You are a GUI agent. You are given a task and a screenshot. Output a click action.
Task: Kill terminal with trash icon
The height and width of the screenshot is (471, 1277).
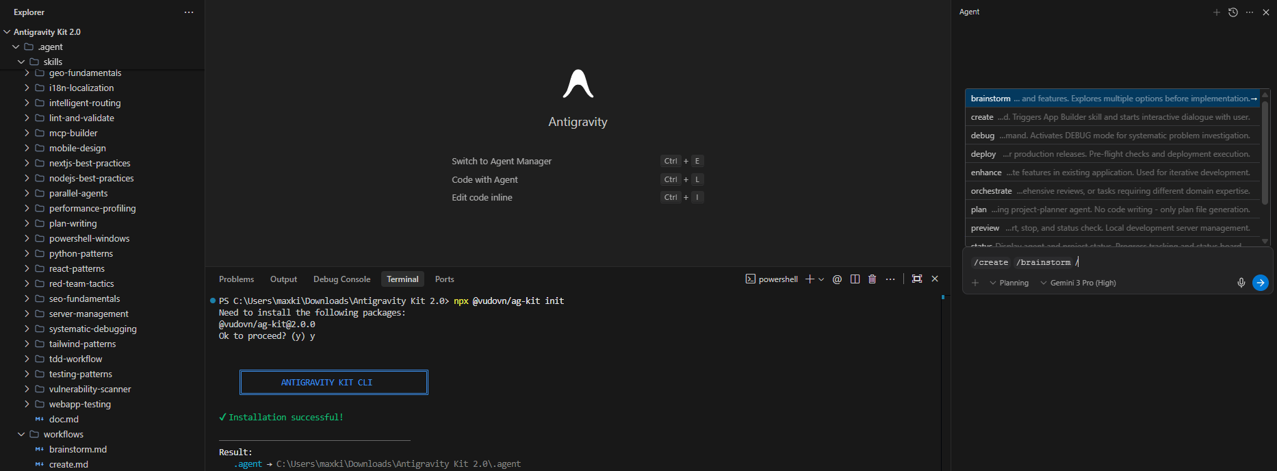point(872,279)
